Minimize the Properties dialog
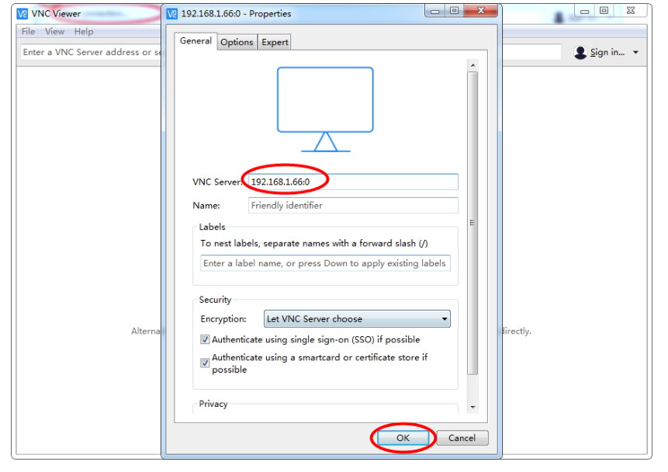The image size is (668, 472). (x=434, y=11)
